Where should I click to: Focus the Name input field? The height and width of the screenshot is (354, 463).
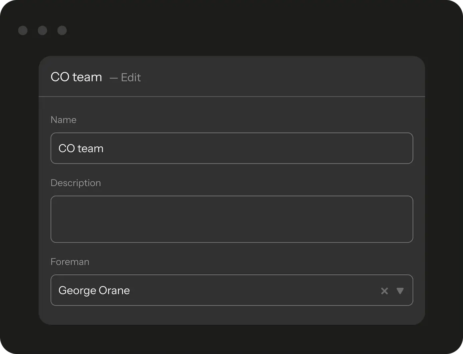[x=231, y=148]
